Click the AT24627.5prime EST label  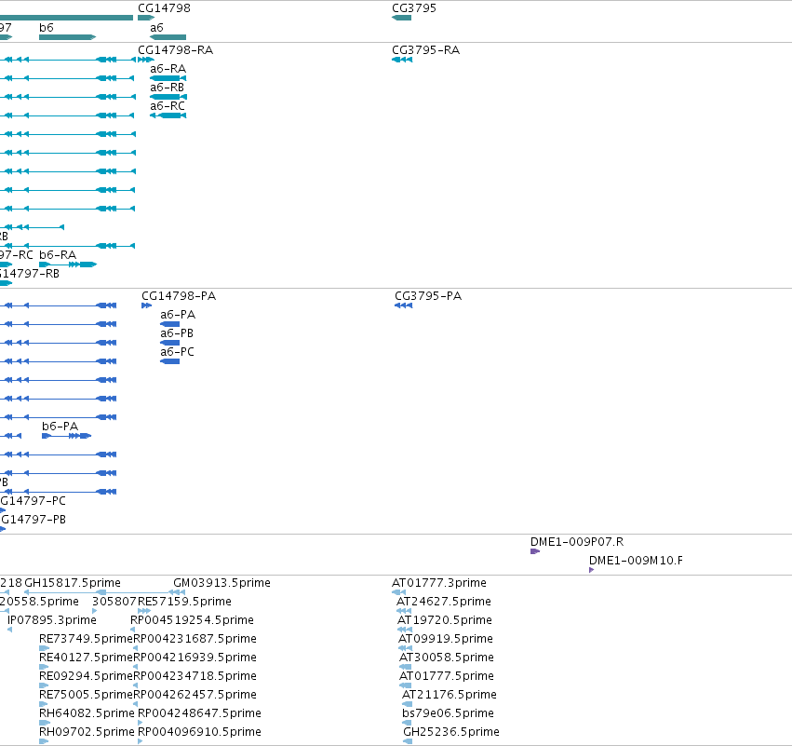444,602
